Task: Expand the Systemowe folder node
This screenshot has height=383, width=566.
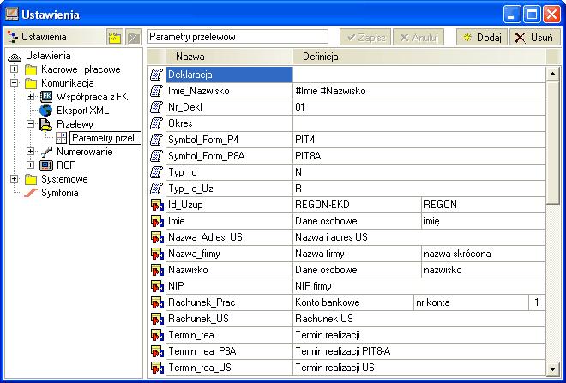Action: 14,179
